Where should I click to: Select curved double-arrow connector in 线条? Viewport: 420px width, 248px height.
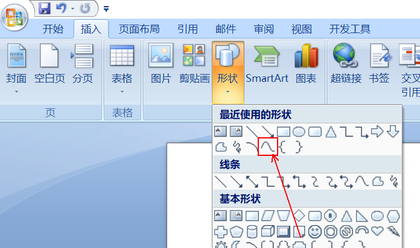[x=346, y=181]
